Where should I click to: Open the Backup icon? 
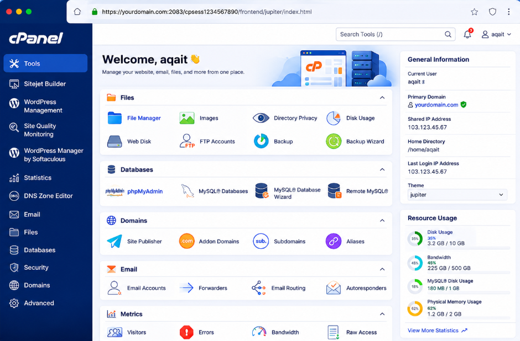point(261,141)
